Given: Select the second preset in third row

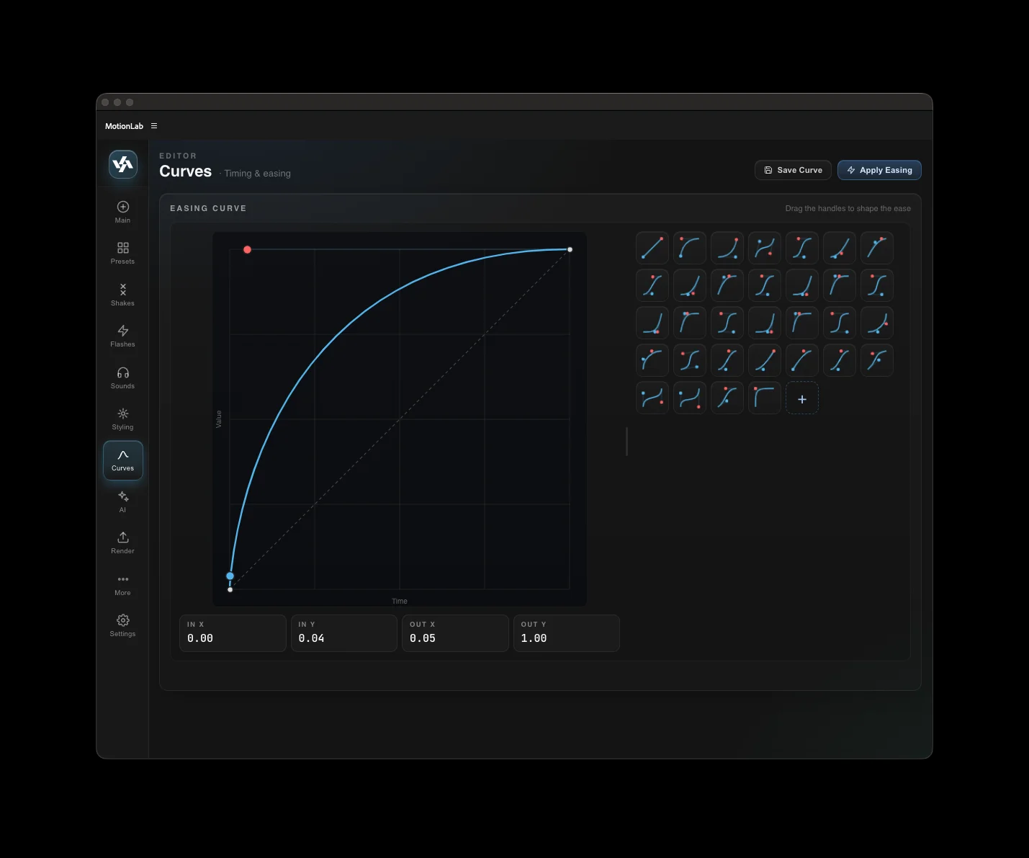Looking at the screenshot, I should click(x=690, y=323).
